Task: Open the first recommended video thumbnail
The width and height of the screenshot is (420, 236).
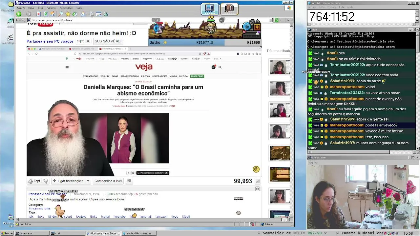Action: (280, 67)
